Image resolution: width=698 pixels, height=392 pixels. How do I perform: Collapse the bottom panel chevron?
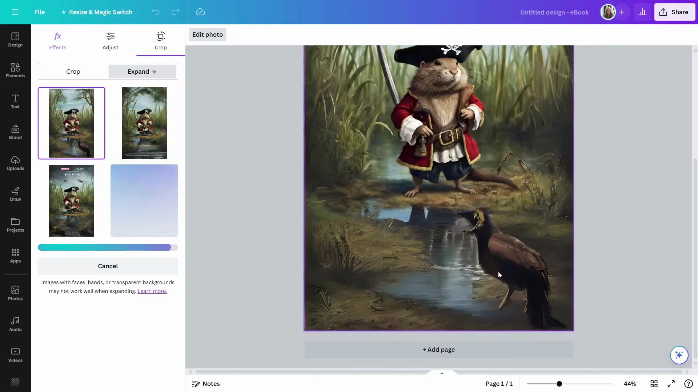pyautogui.click(x=442, y=373)
